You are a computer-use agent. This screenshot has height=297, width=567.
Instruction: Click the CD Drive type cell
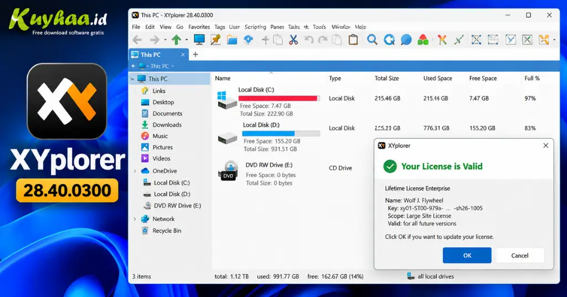click(341, 168)
